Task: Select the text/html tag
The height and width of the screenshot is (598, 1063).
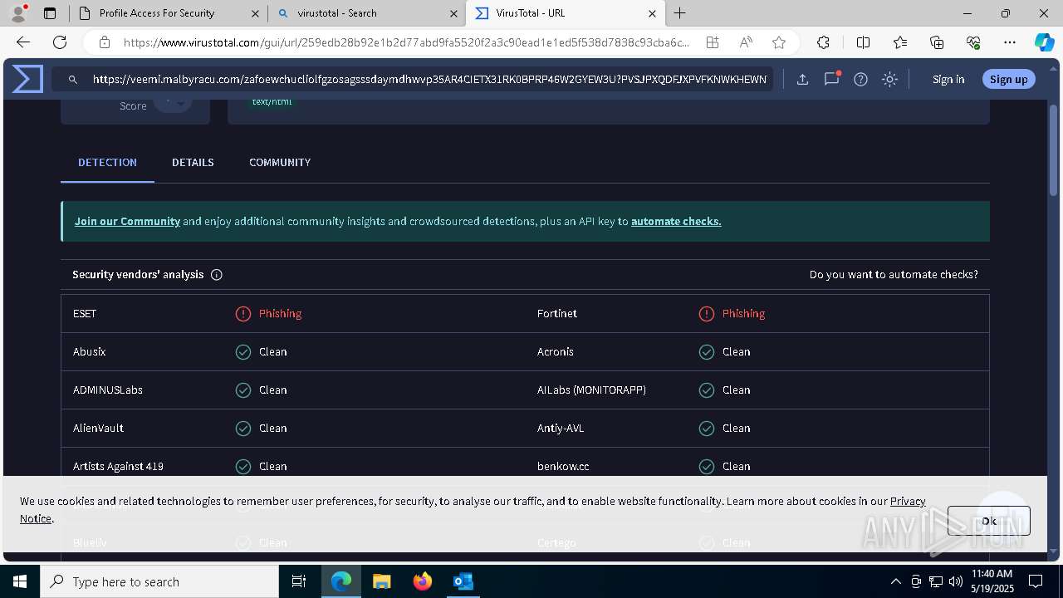Action: pyautogui.click(x=272, y=102)
